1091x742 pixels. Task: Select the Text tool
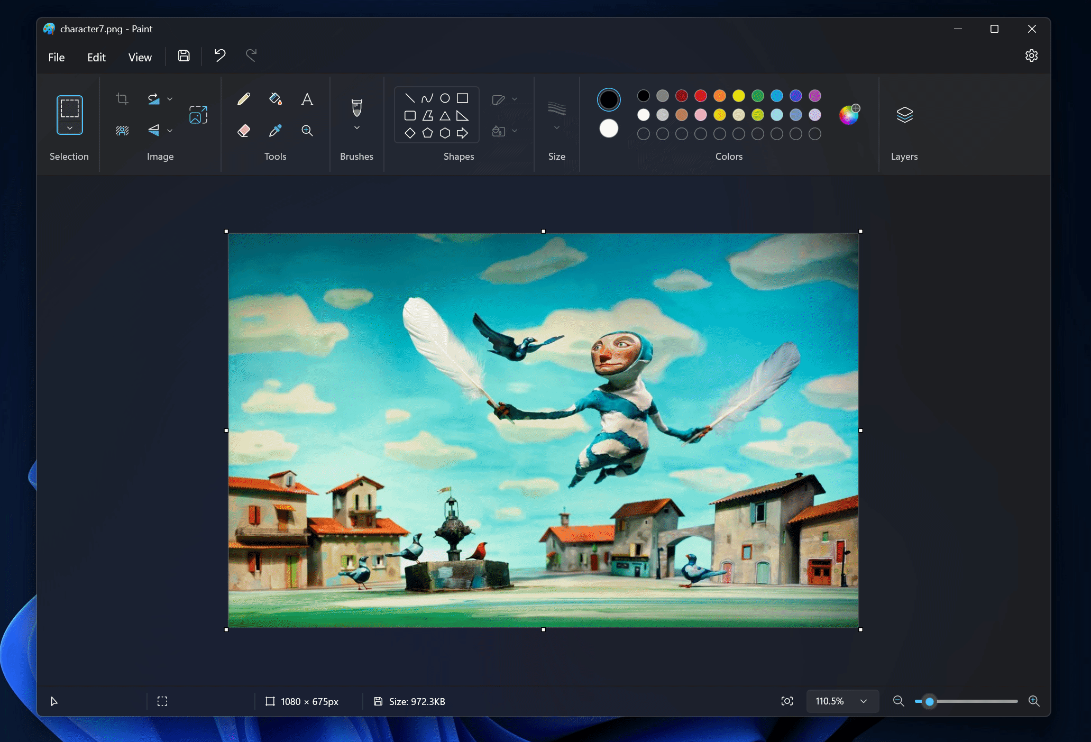click(x=306, y=99)
